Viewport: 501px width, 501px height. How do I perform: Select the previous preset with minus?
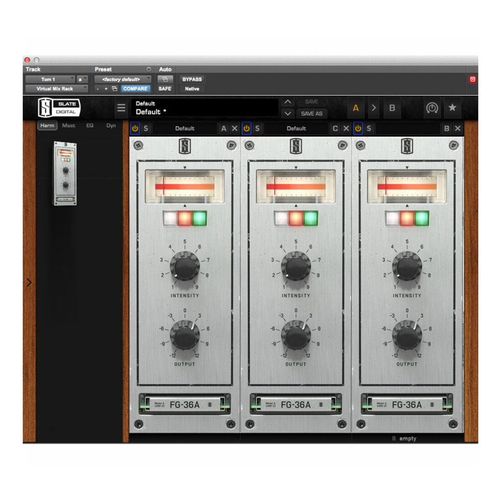click(98, 89)
